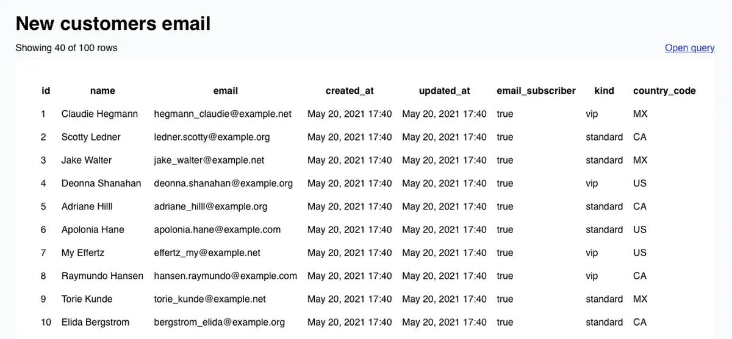Click the id column header

pos(46,91)
